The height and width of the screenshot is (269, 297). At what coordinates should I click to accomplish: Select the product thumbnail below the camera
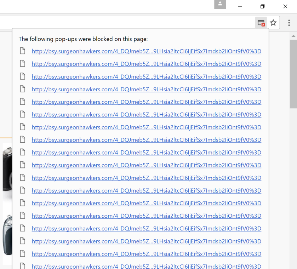coord(7,234)
